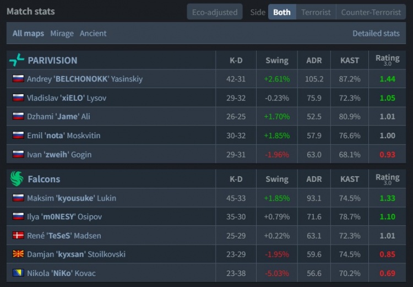Viewport: 413px width, 287px height.
Task: Switch side filter to Terrorist
Action: tap(316, 12)
